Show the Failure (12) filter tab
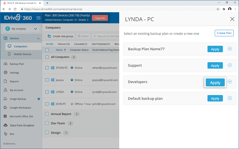This screenshot has height=149, width=239. pos(64,44)
